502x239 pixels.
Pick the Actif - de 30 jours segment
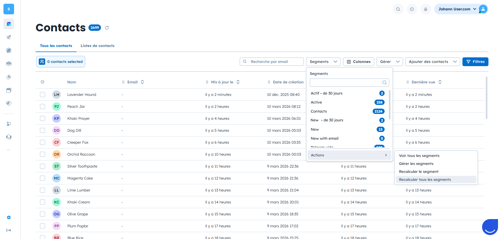coord(348,93)
